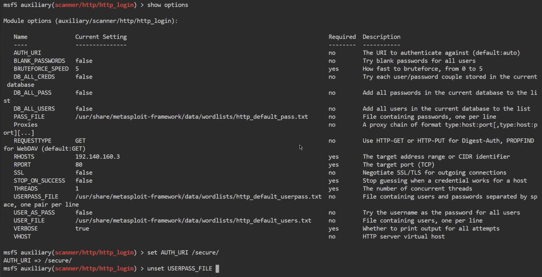
Task: Click the USER_FILE wordlist path
Action: [193, 220]
